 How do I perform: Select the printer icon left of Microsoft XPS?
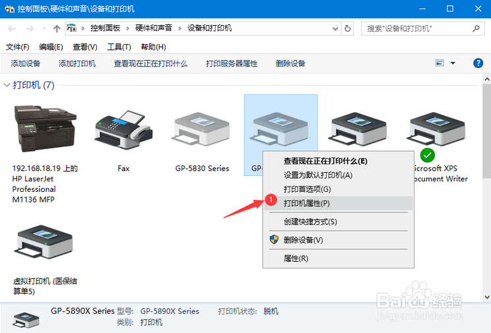coord(359,129)
